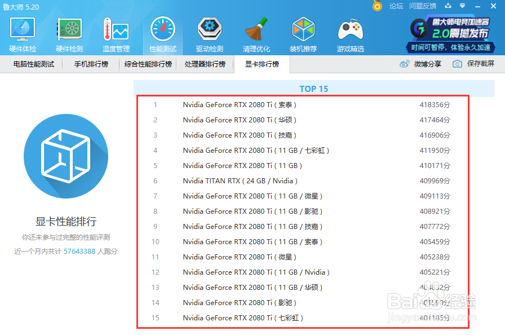This screenshot has width=505, height=335.
Task: Select rank 3 RTX 2080 Ti (技嘉) row
Action: point(303,135)
